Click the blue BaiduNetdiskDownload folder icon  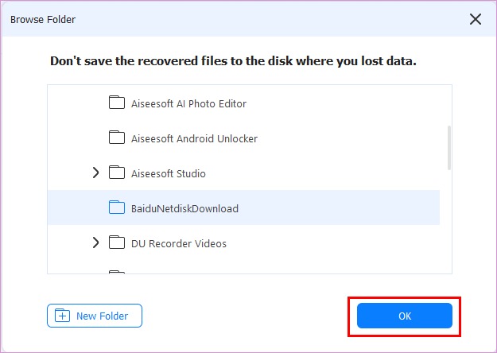coord(117,208)
